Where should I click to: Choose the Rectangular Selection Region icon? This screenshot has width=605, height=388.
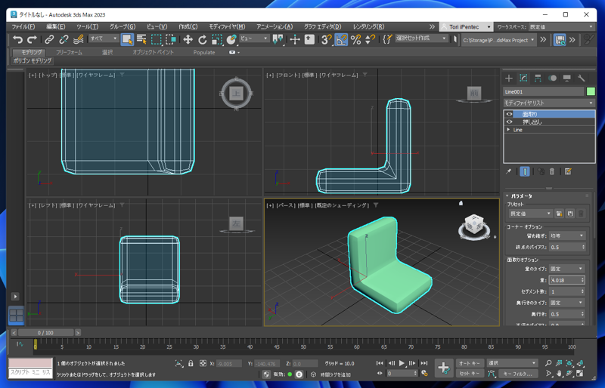click(x=157, y=39)
